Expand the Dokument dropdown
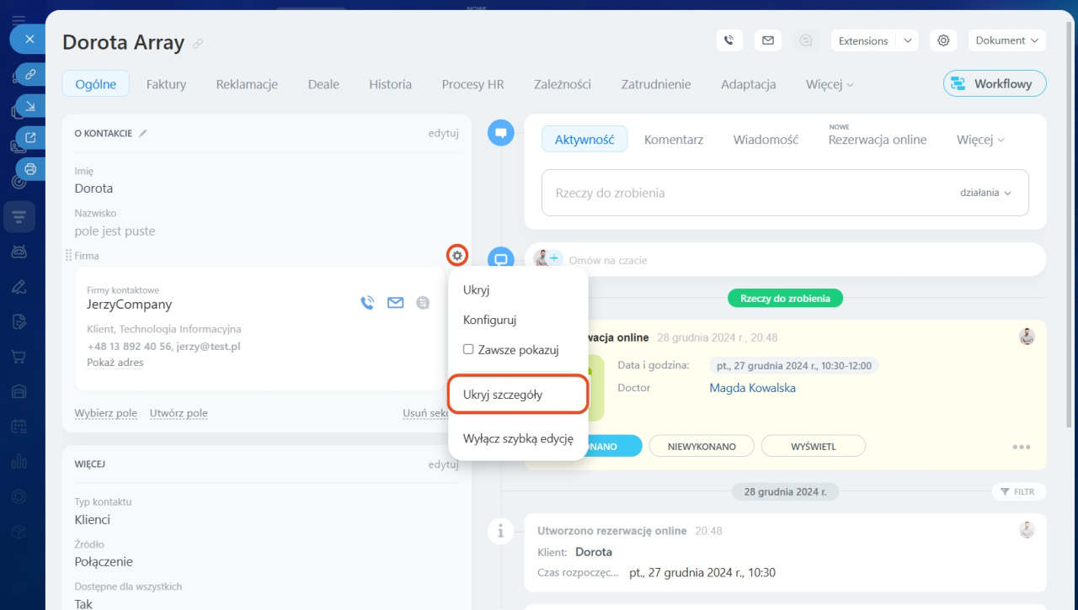This screenshot has width=1078, height=610. (x=1006, y=40)
